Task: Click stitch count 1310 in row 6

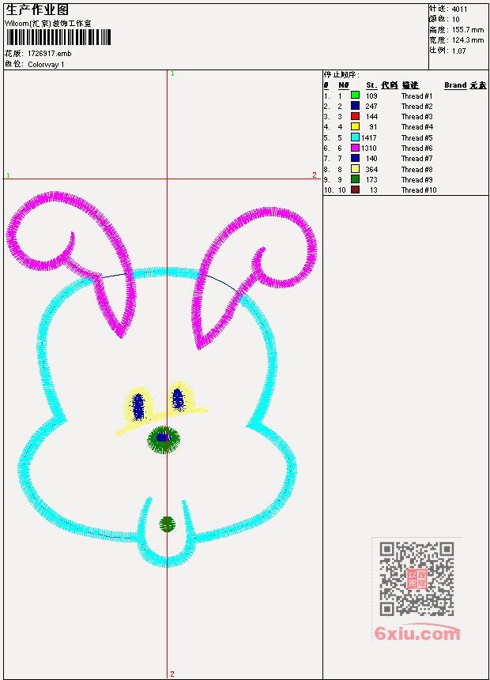Action: point(369,148)
